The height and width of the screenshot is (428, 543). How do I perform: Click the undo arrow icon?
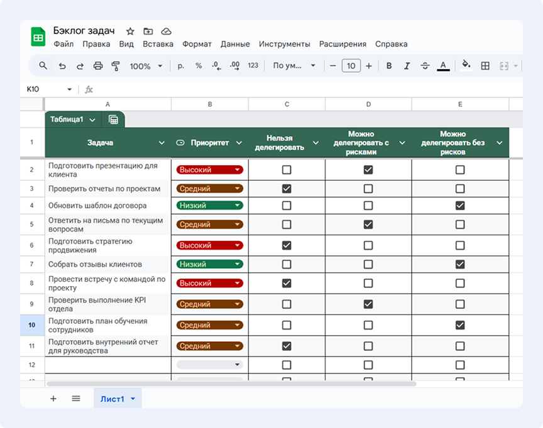(62, 66)
